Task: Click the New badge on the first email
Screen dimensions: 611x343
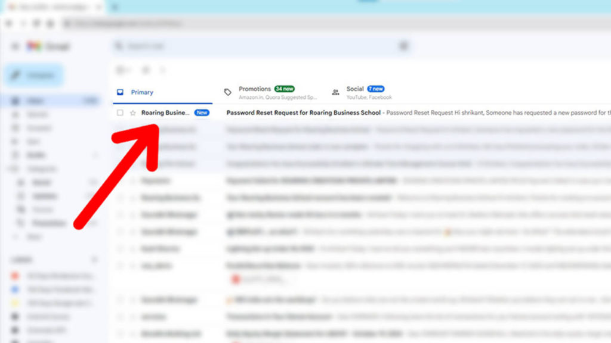Action: [202, 113]
